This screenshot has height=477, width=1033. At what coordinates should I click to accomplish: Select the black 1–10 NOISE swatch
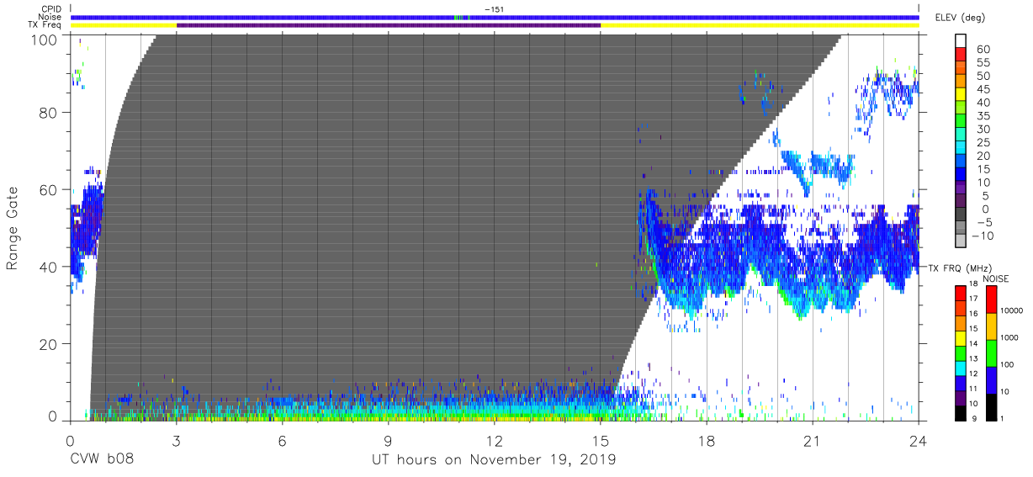[x=993, y=407]
